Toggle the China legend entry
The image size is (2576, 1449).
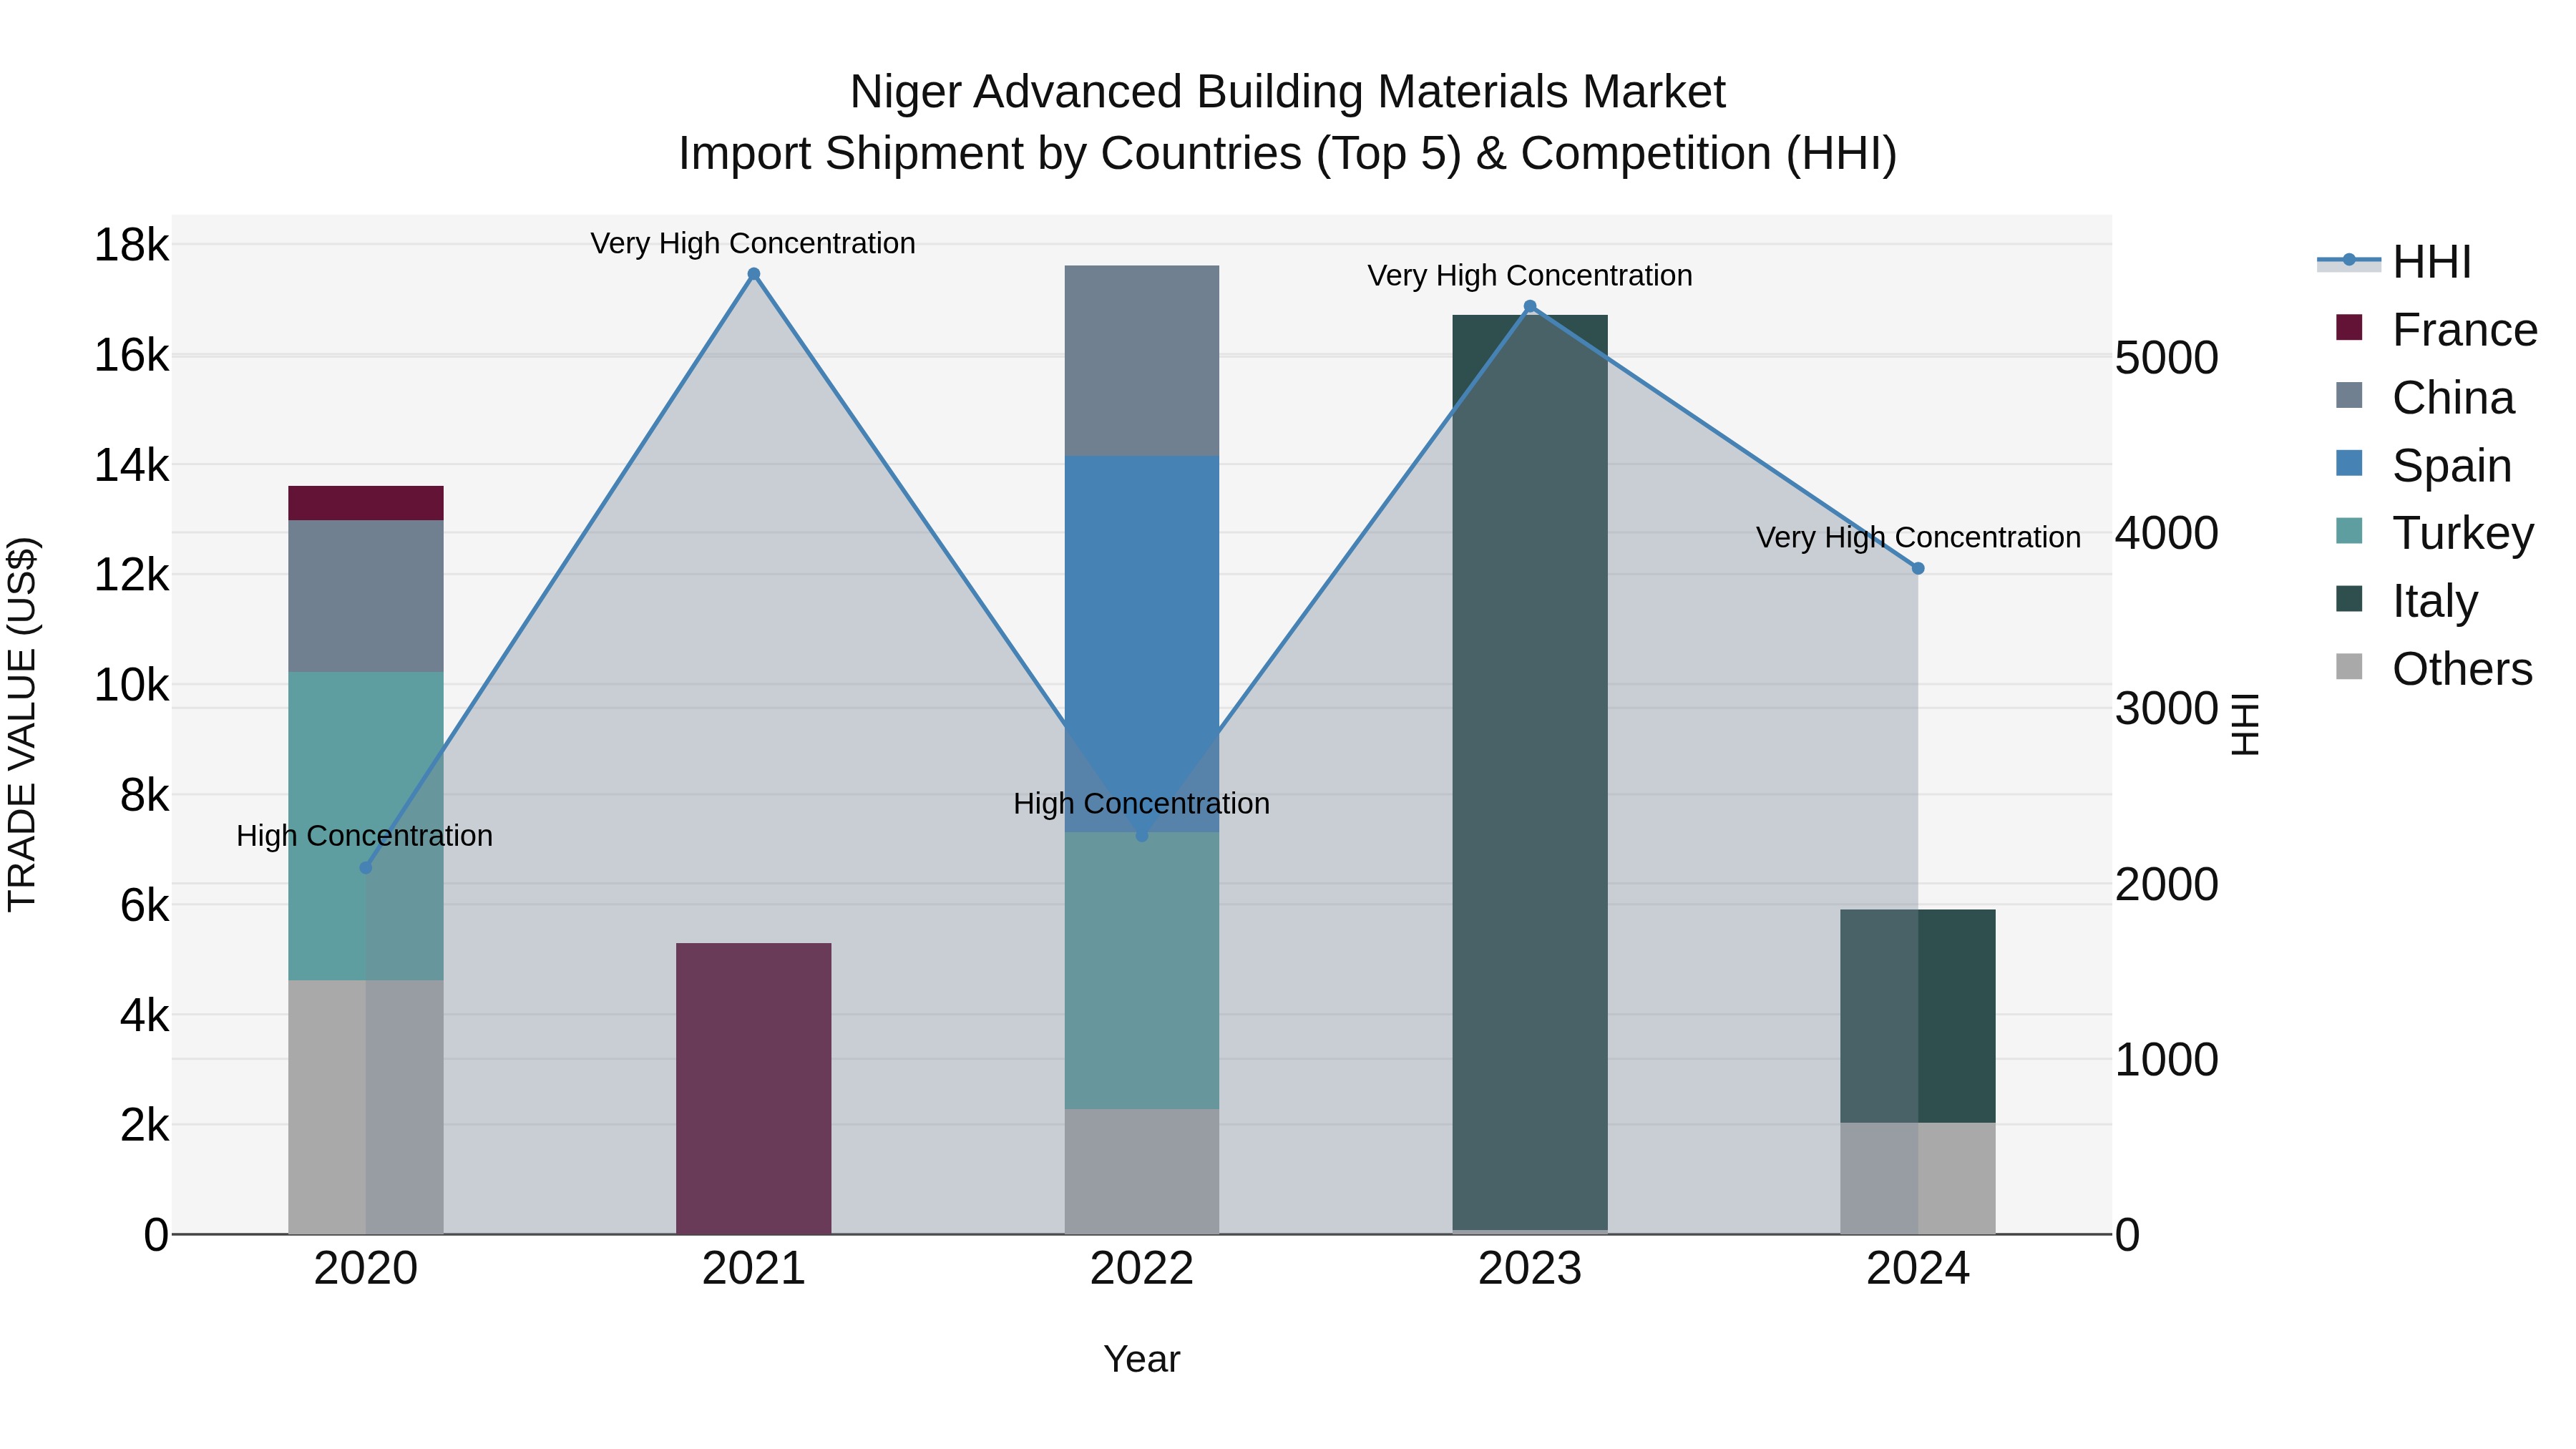click(x=2424, y=398)
